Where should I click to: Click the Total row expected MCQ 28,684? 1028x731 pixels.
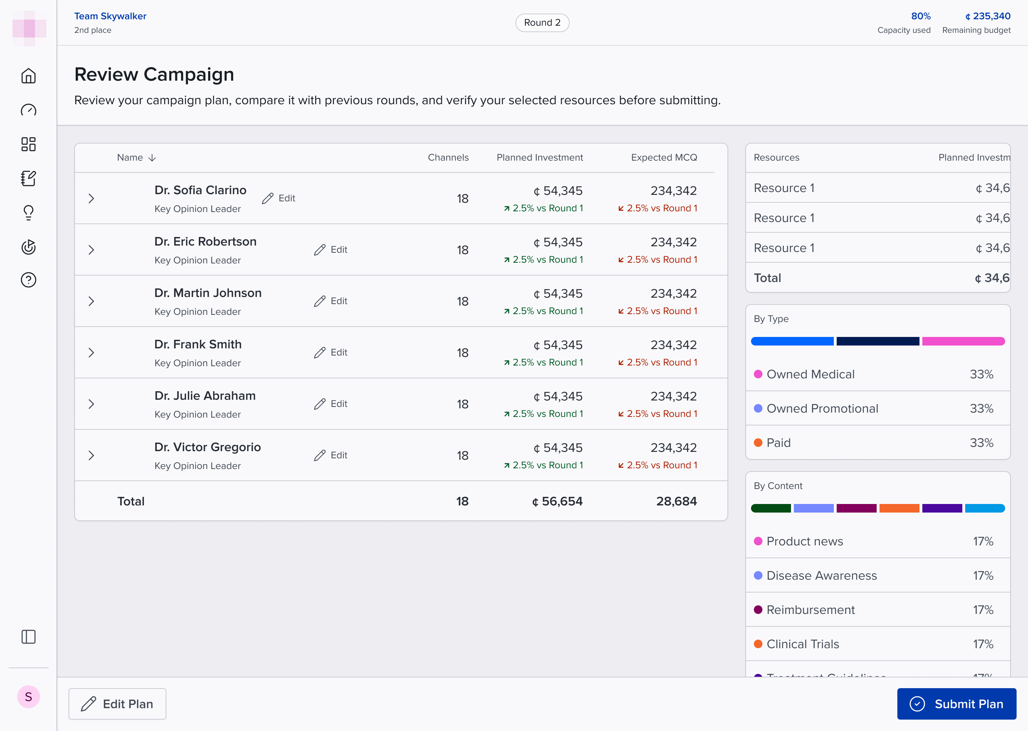(x=676, y=501)
